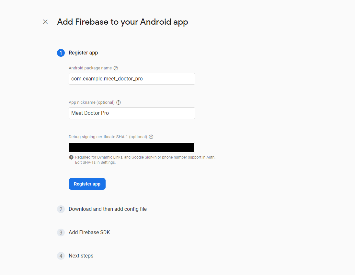Click the blue step 1 number circle
This screenshot has width=355, height=275.
61,53
